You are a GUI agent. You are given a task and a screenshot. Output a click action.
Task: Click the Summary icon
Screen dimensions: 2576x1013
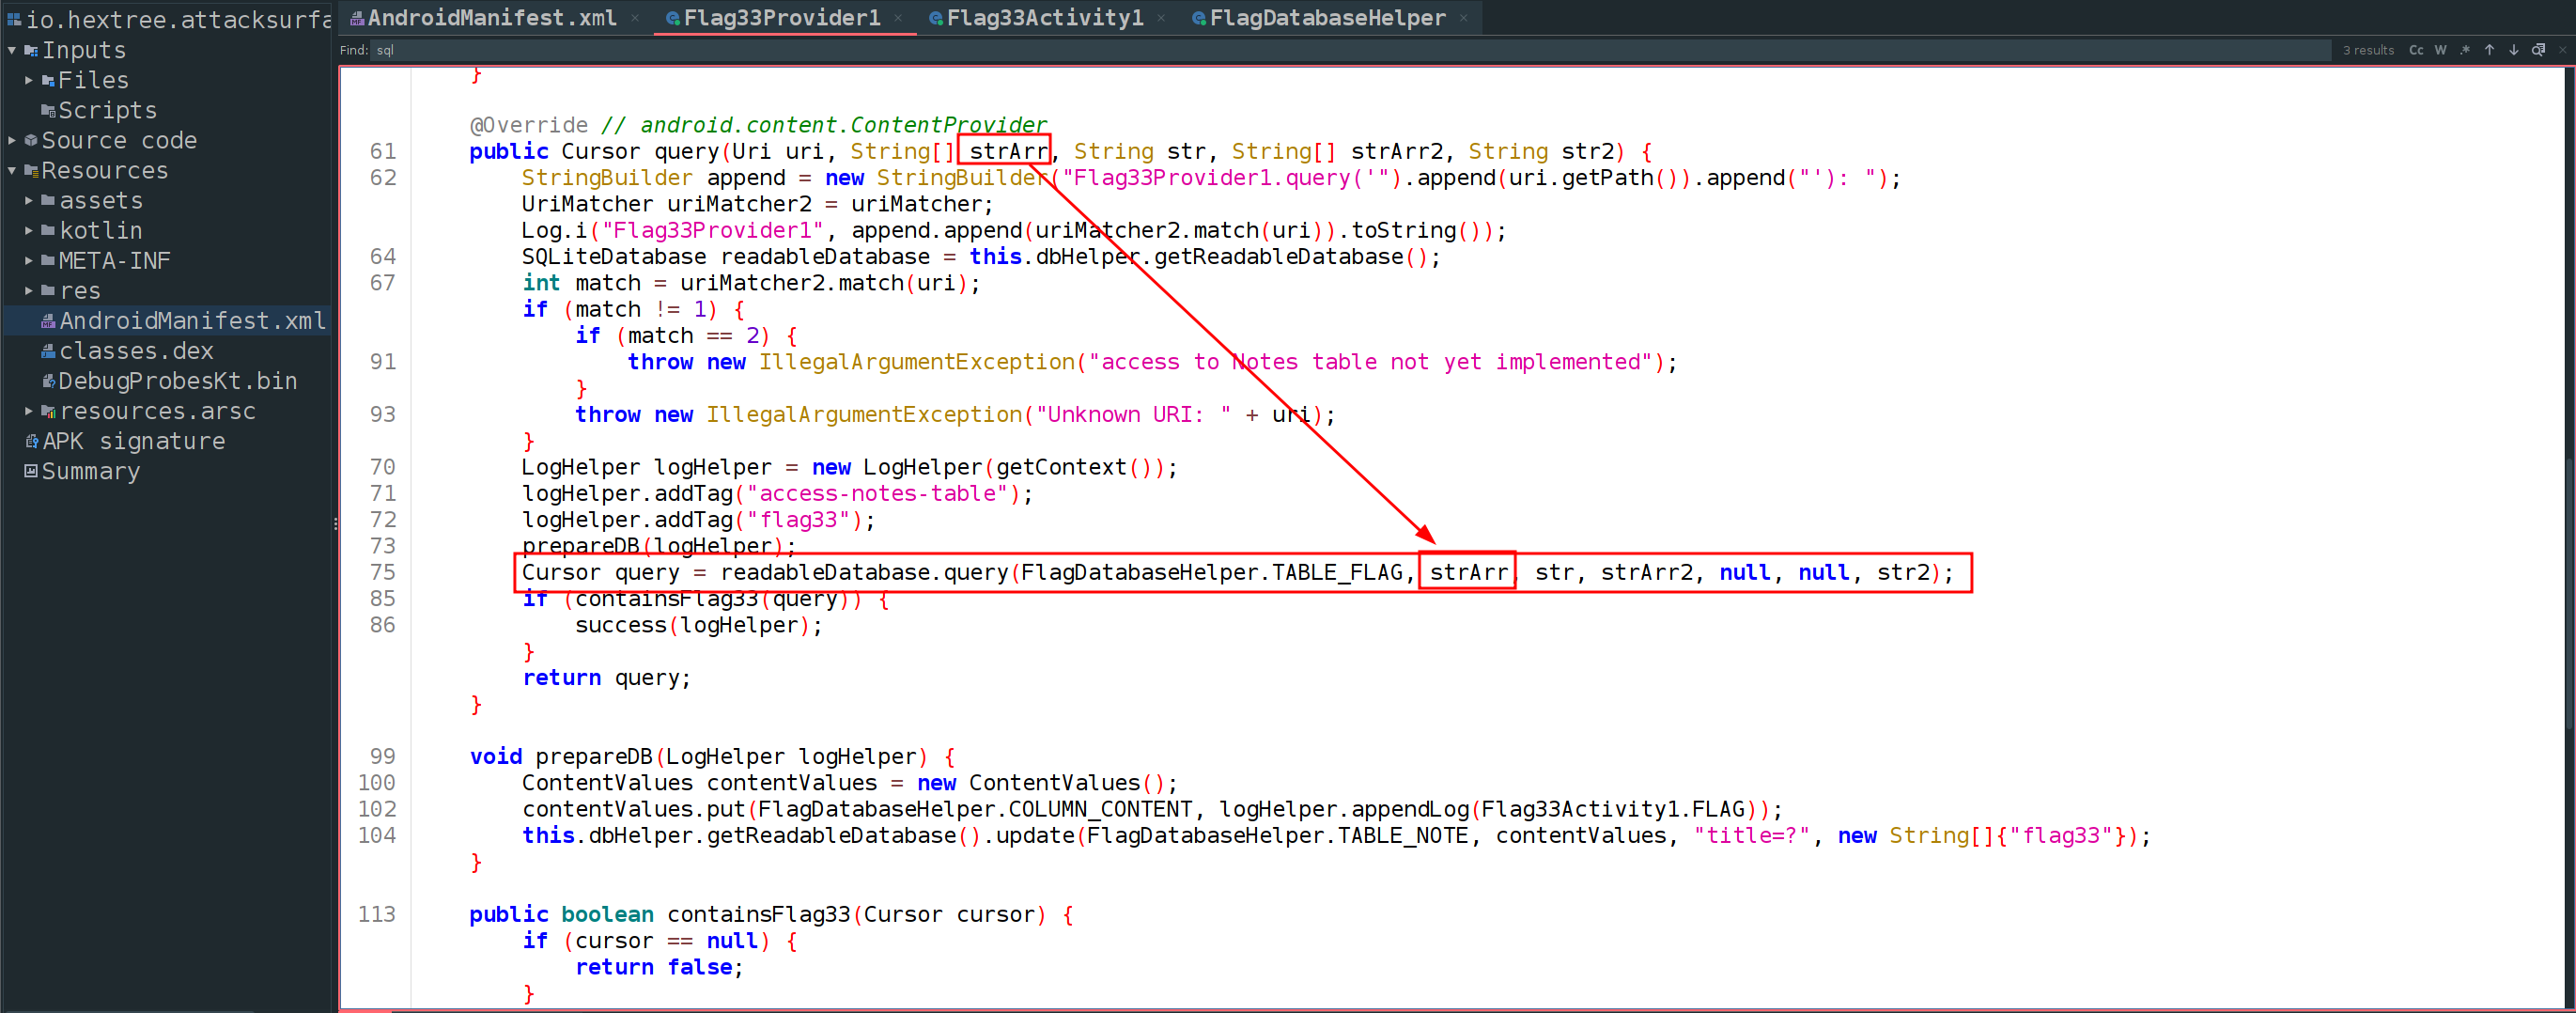pos(31,471)
